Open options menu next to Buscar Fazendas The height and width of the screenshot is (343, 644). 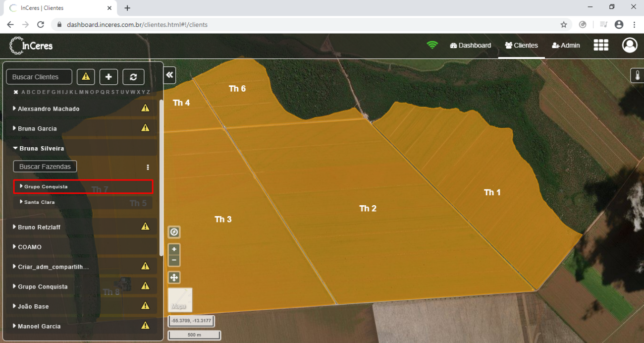click(x=148, y=168)
